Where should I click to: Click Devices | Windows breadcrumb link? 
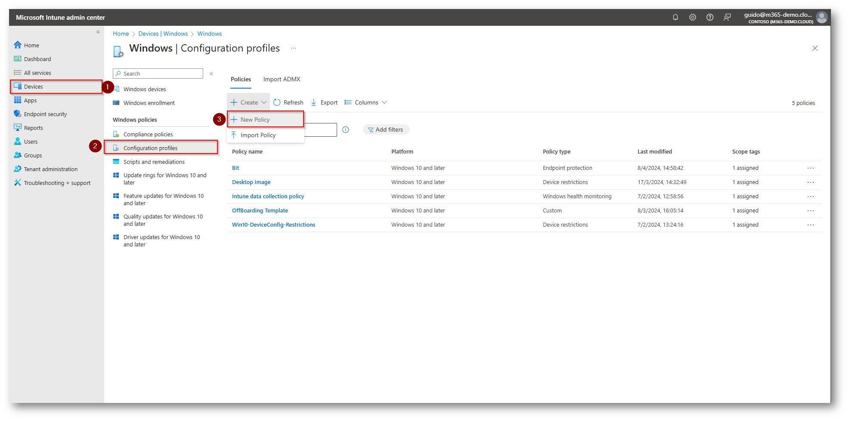pyautogui.click(x=163, y=34)
